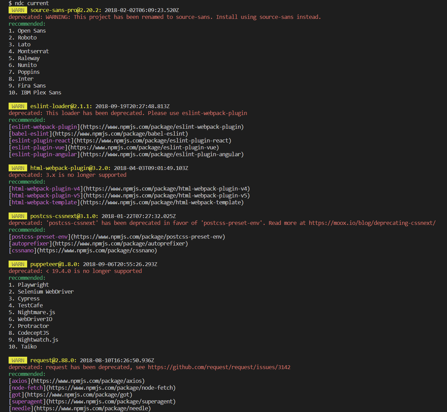Click the postcss-cssnext@3.1.0 package name

click(x=64, y=216)
